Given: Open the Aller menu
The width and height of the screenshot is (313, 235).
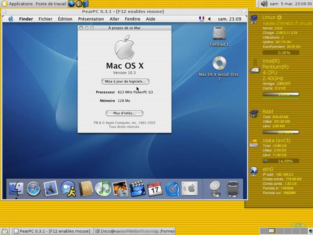Looking at the screenshot, I should coord(114,19).
